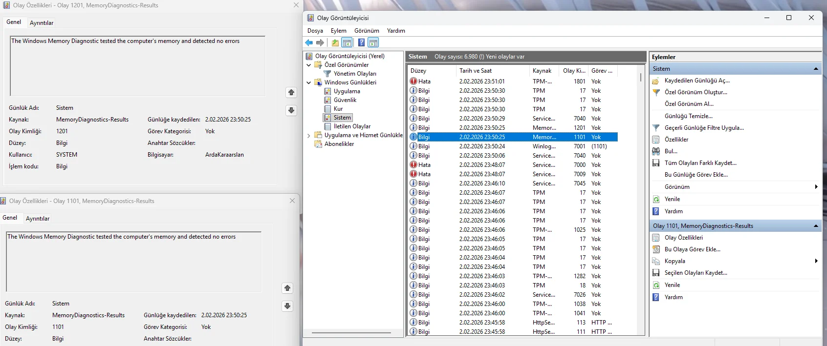Collapse the Özel Görünümler tree node

pos(308,65)
